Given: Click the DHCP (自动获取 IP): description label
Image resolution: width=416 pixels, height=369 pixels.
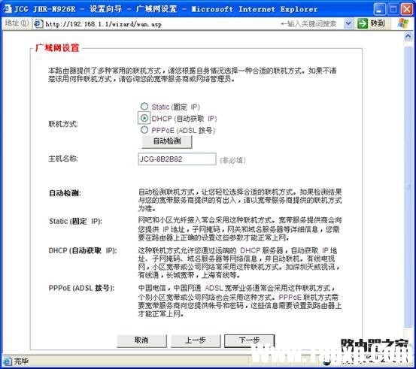Looking at the screenshot, I should 83,251.
